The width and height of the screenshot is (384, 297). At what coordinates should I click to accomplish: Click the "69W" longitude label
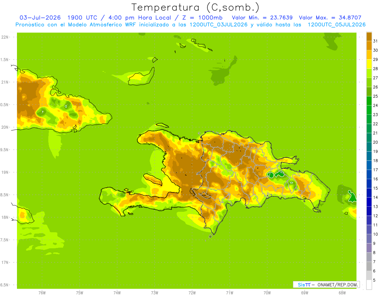pos(305,293)
